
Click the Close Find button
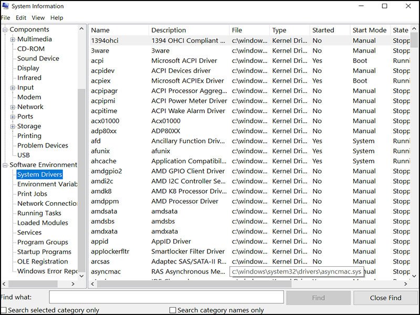(385, 298)
